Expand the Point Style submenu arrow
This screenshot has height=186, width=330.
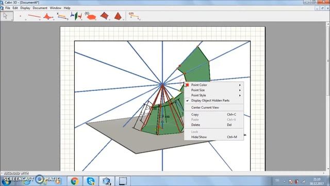point(240,96)
